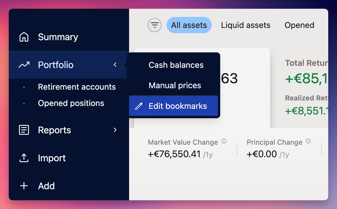
Task: Click the +€0.00 principal change value
Action: click(262, 154)
